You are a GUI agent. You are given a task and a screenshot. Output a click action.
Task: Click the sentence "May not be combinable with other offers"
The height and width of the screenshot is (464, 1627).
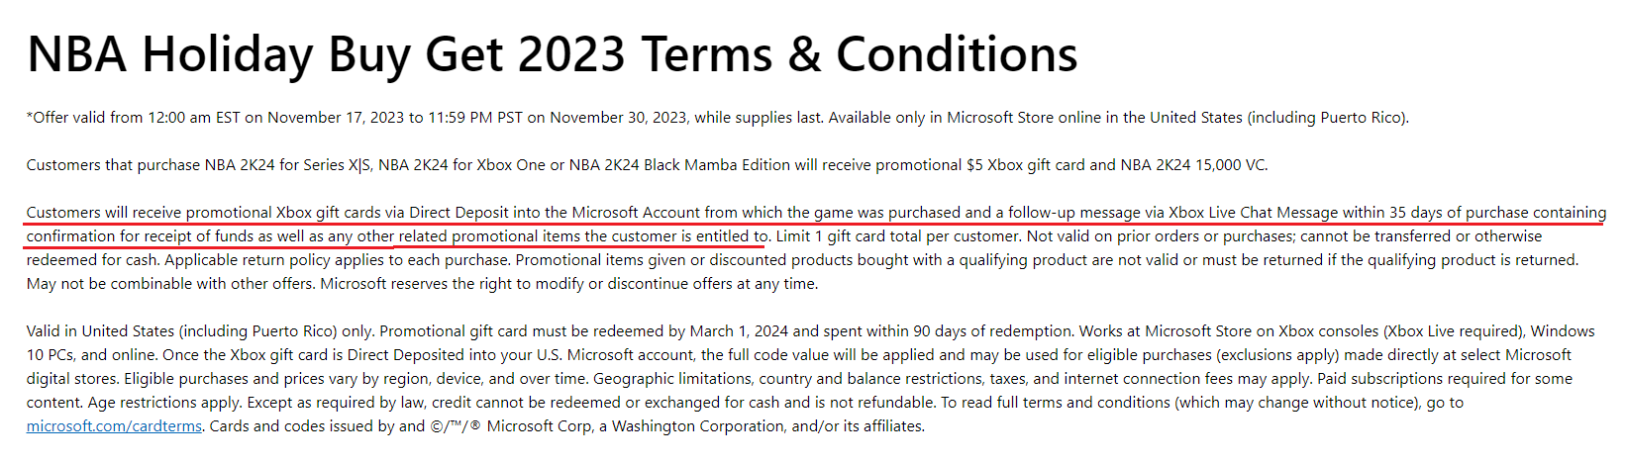(169, 284)
